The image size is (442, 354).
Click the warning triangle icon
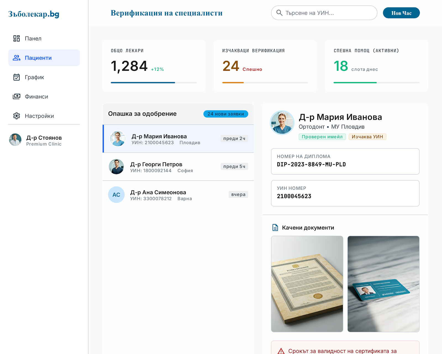point(281,351)
